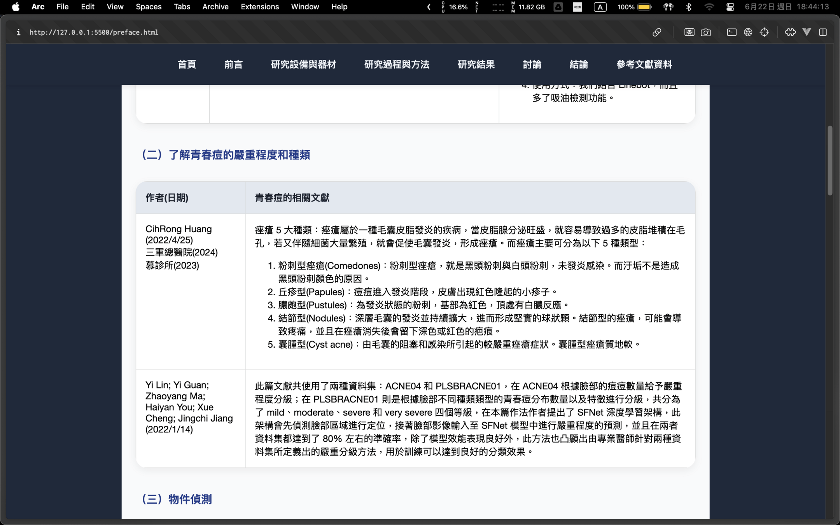This screenshot has width=840, height=525.
Task: Toggle split view panel icon
Action: click(x=823, y=32)
